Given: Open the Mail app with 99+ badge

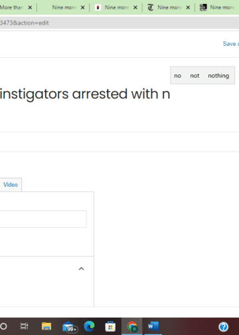Looking at the screenshot, I should tap(70, 326).
